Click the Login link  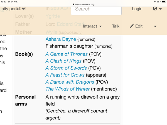point(137,9)
